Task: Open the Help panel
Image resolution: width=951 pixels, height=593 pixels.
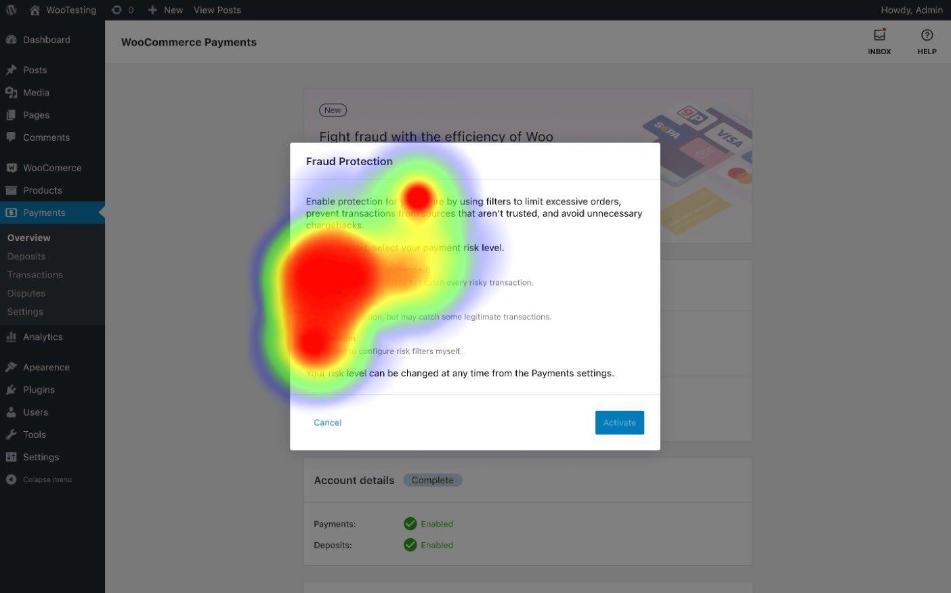Action: tap(927, 42)
